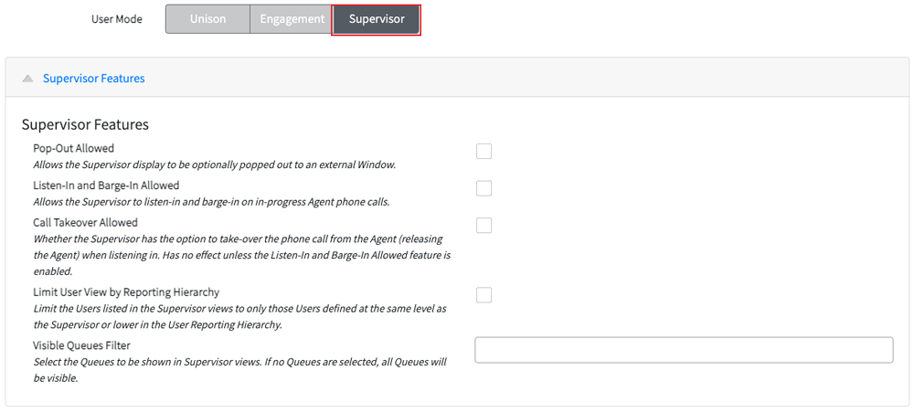914x413 pixels.
Task: Open the Visible Queues Filter selection field
Action: pos(684,350)
